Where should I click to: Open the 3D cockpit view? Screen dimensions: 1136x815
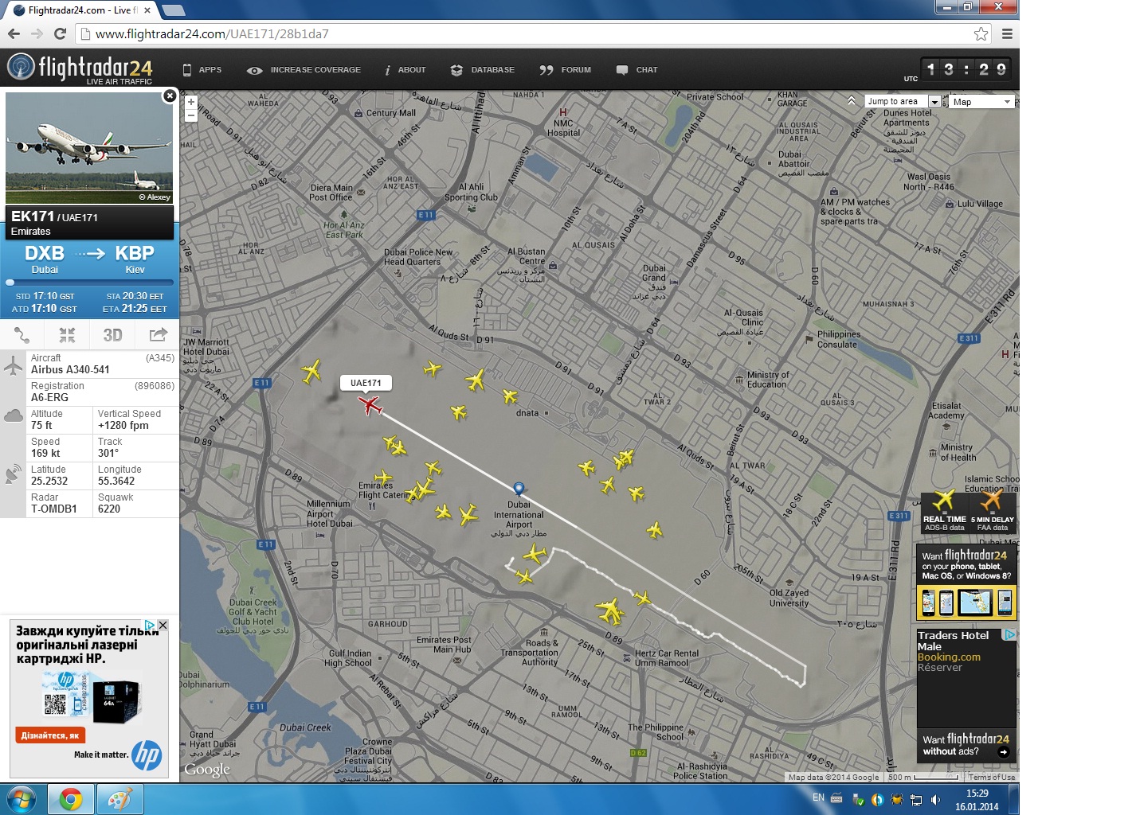(112, 335)
